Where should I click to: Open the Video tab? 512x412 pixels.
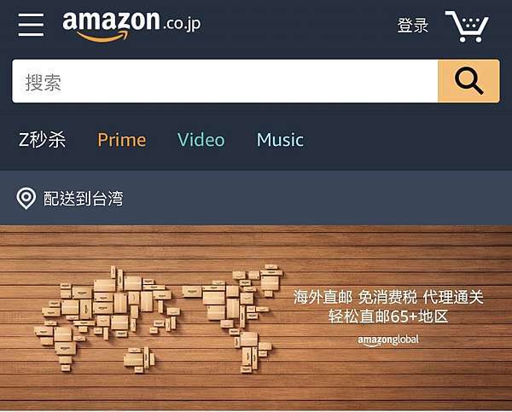(201, 140)
